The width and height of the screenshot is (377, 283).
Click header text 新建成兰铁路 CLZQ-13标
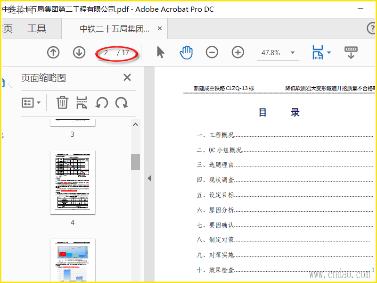click(224, 88)
